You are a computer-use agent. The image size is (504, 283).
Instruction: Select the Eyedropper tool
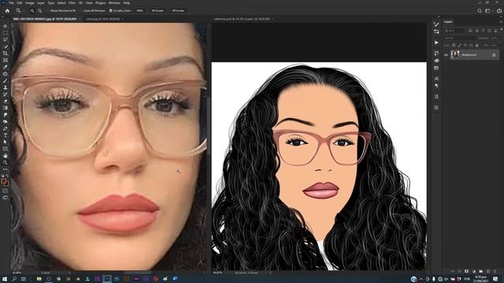6,67
